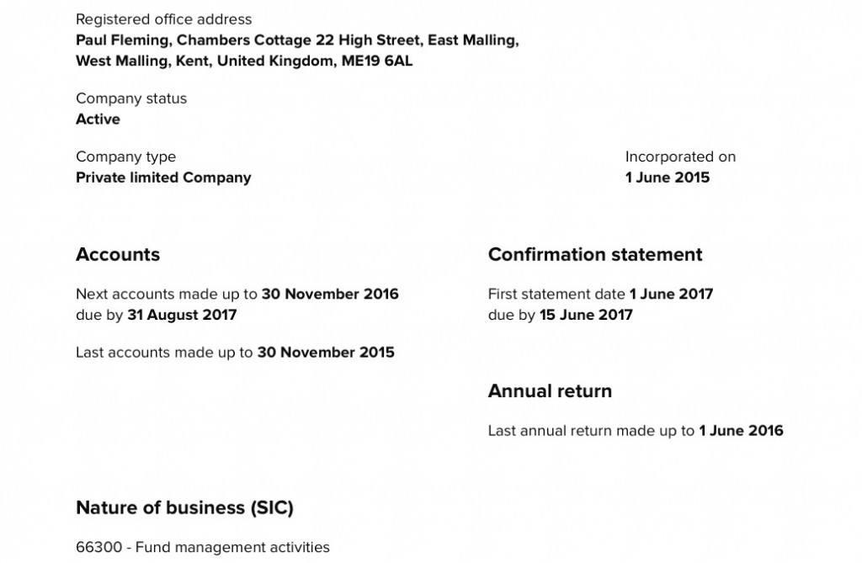The height and width of the screenshot is (563, 862).
Task: Select the First statement date 1 June 2017
Action: (671, 295)
